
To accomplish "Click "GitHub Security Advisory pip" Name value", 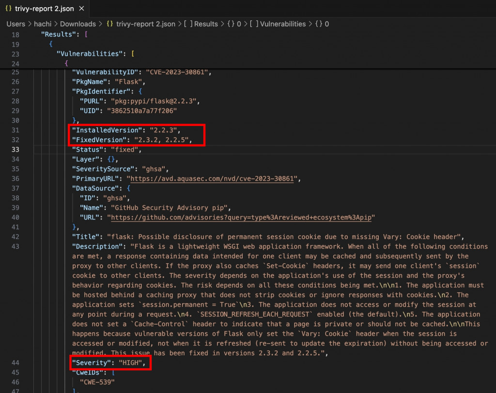I will (x=169, y=208).
